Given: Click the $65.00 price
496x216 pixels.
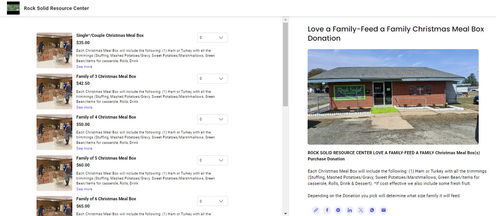Looking at the screenshot, I should pyautogui.click(x=83, y=206).
